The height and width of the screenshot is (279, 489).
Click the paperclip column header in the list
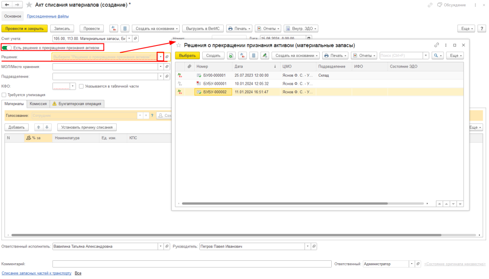click(189, 66)
